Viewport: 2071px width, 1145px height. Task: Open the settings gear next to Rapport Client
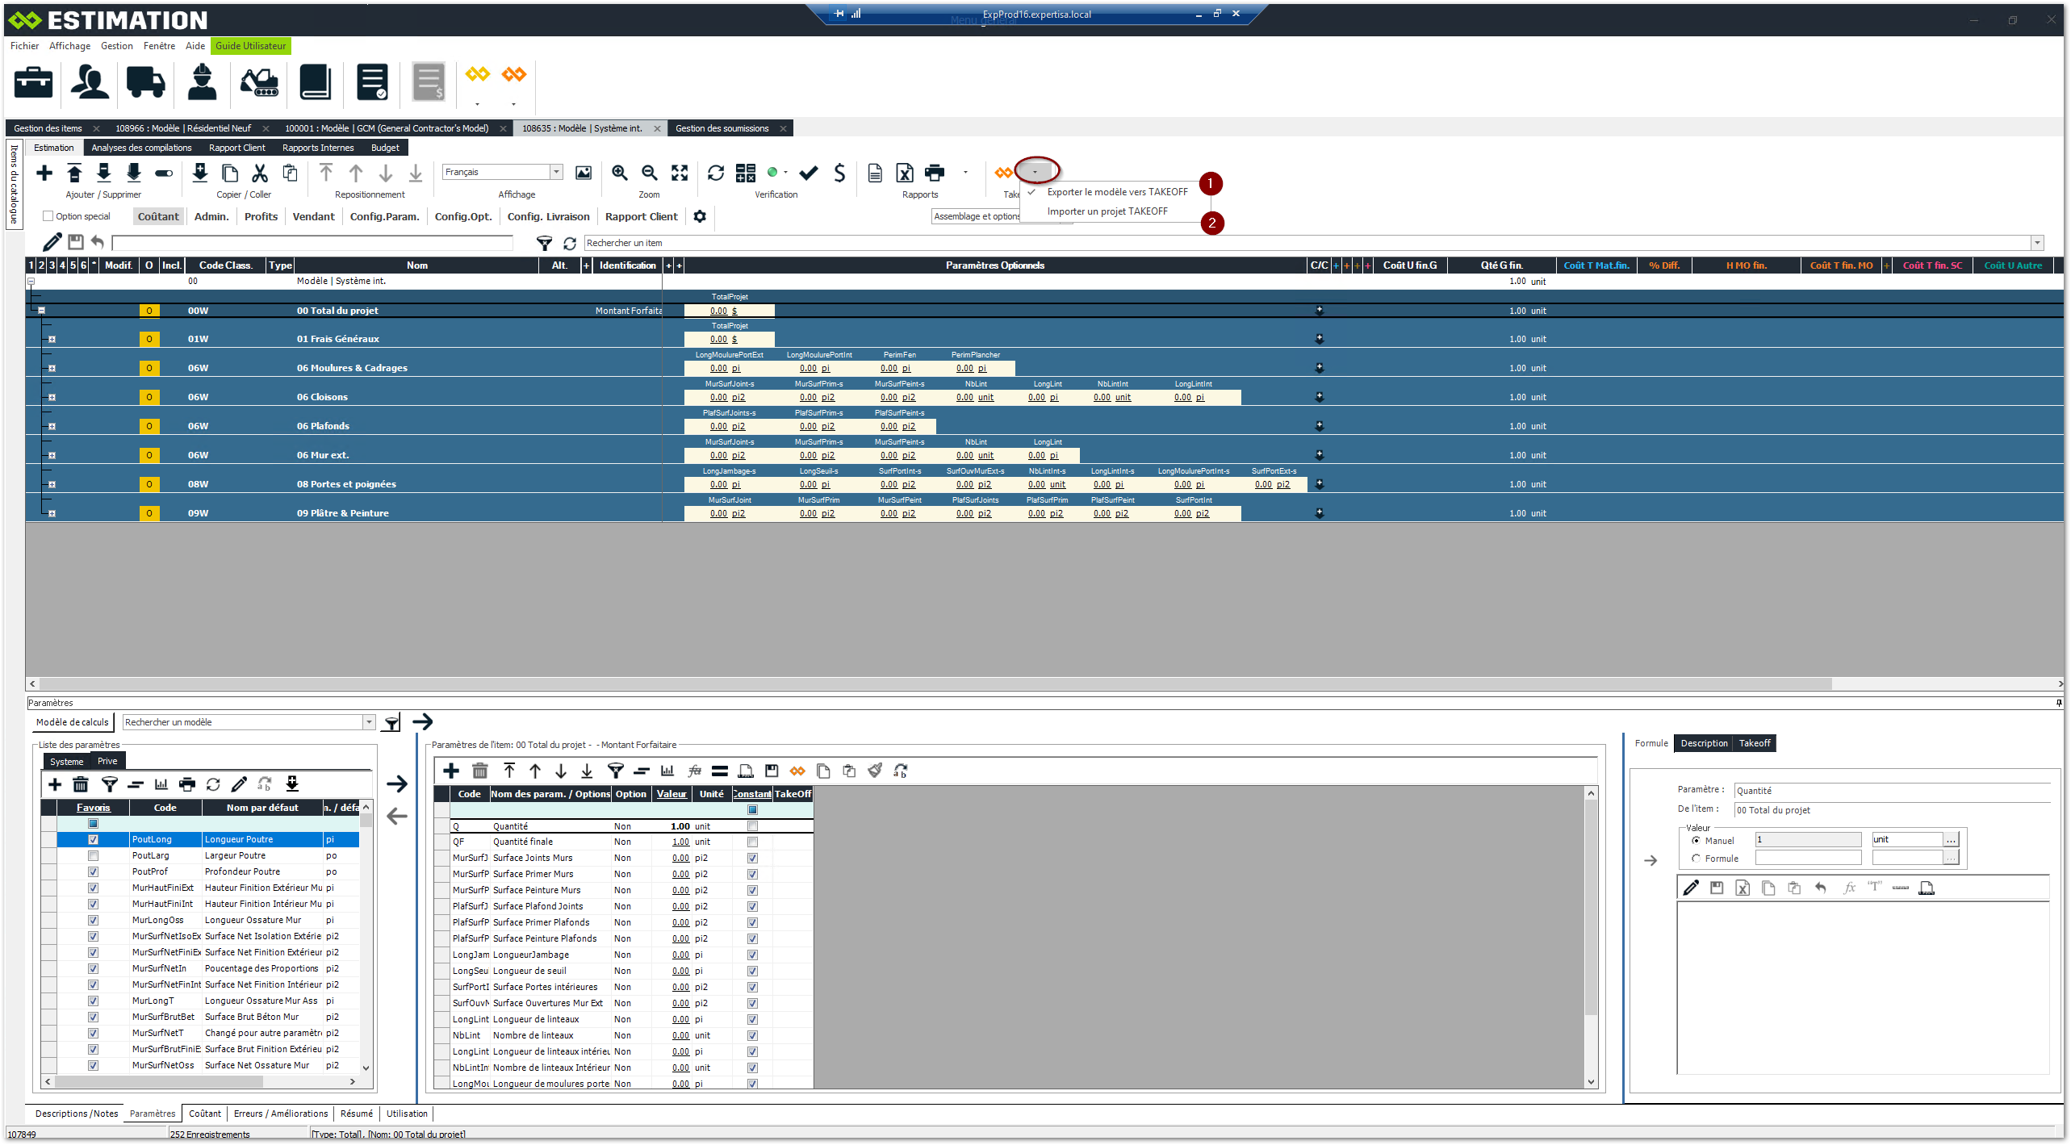pyautogui.click(x=700, y=216)
